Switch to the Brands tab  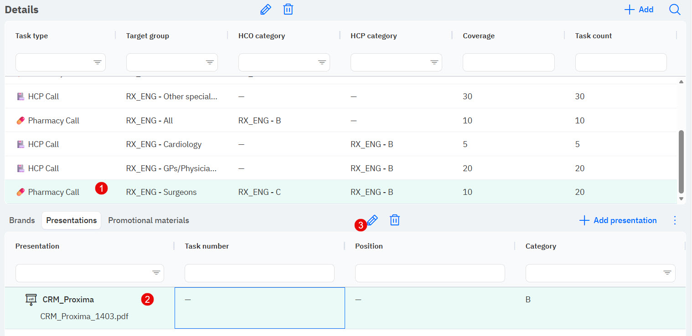[x=22, y=220]
